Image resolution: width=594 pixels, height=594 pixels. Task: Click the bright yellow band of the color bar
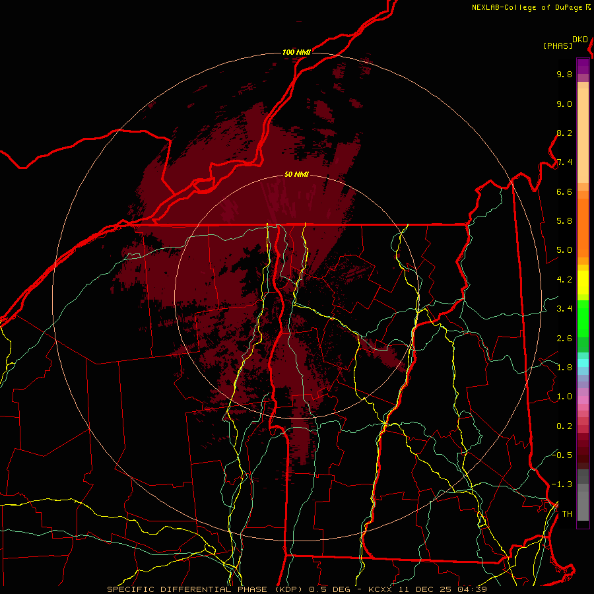click(583, 282)
